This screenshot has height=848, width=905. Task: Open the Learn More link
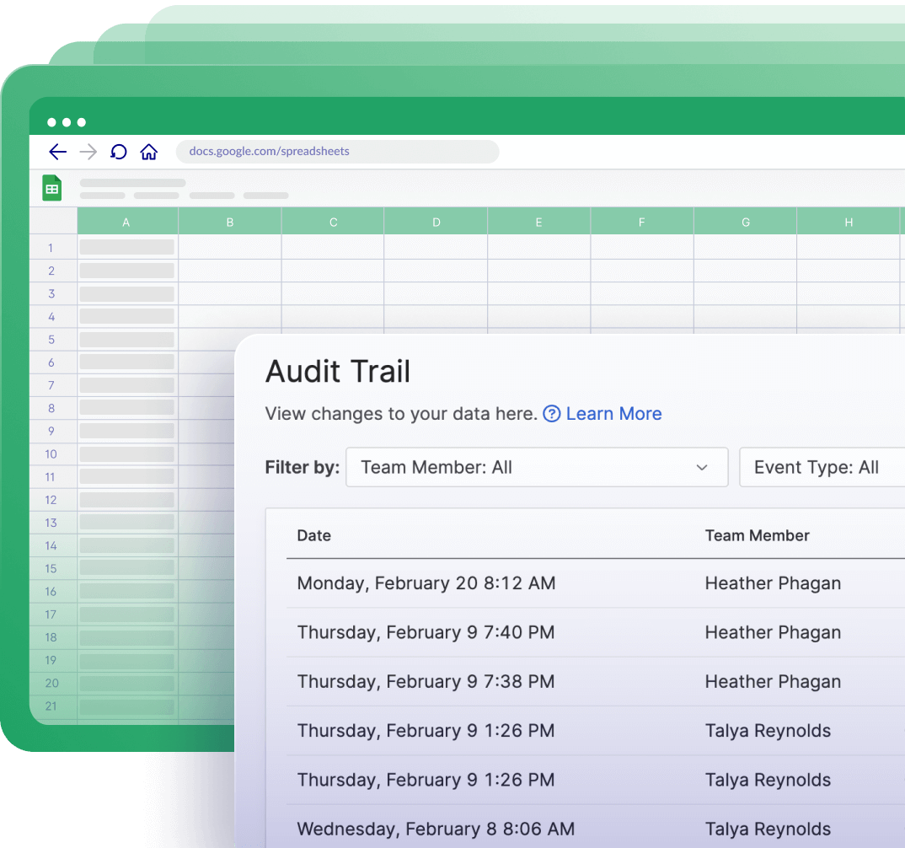pos(613,414)
